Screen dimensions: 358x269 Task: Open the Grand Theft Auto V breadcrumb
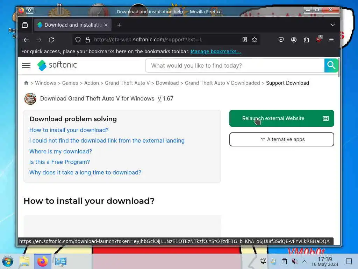point(127,83)
